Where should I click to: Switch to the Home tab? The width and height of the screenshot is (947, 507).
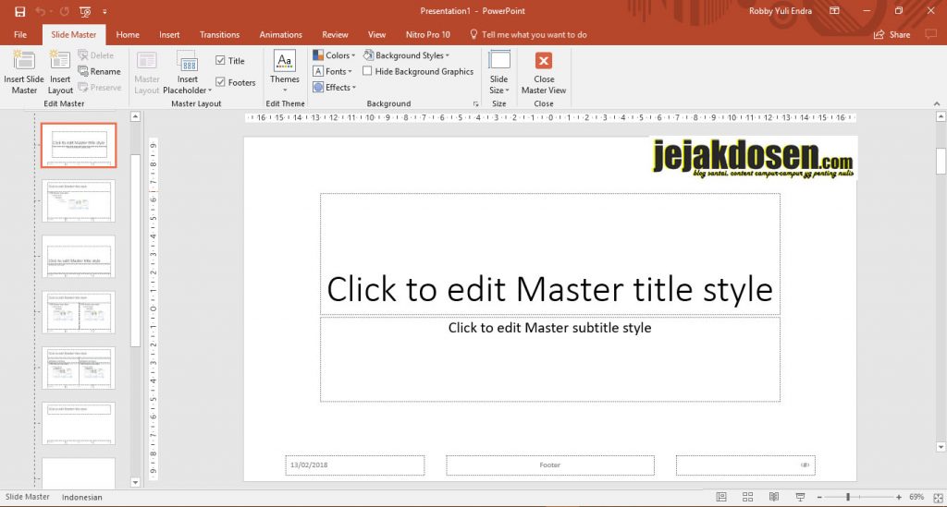point(128,34)
